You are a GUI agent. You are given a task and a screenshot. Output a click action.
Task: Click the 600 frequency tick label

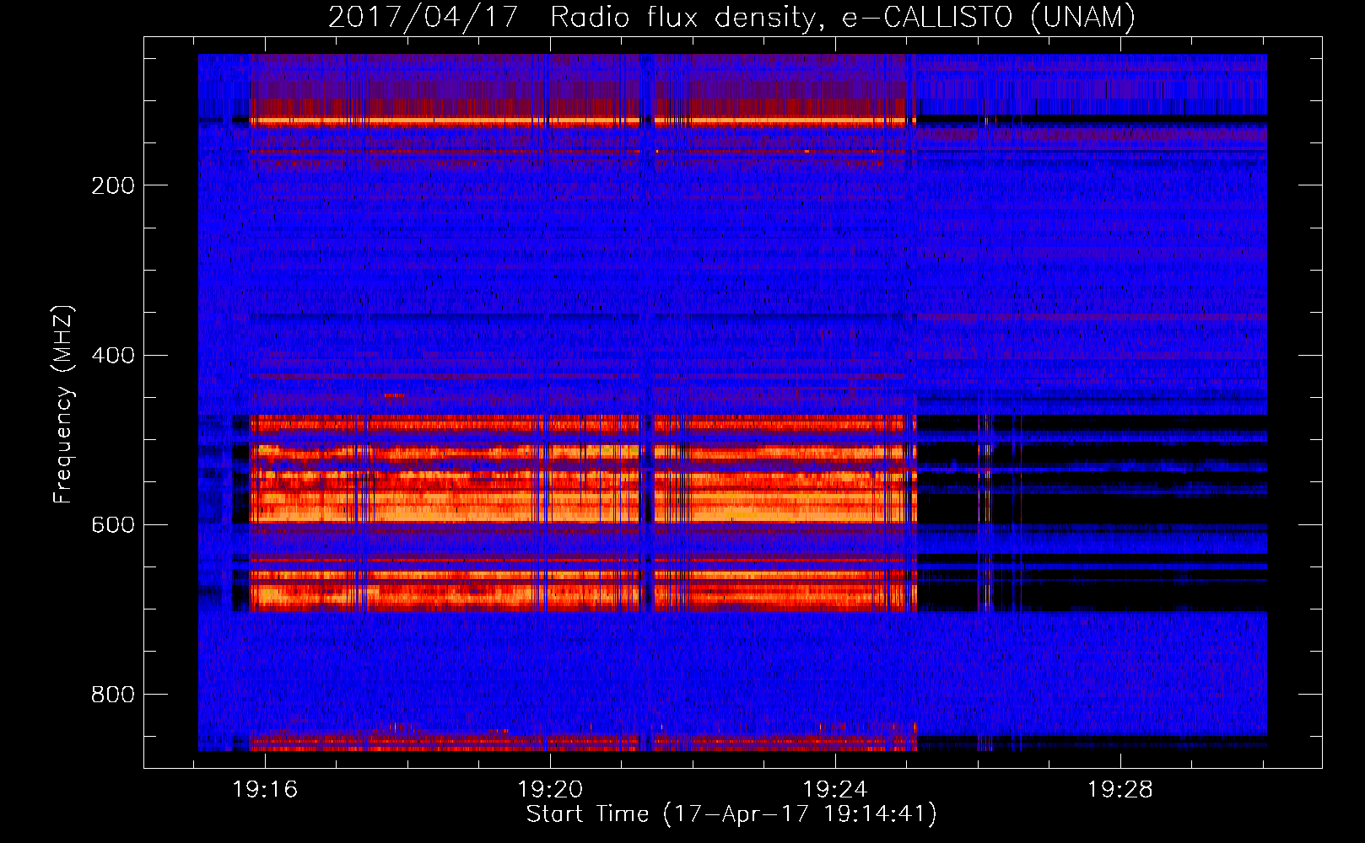113,524
